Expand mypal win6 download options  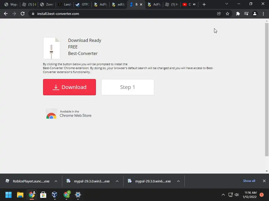tap(178, 181)
